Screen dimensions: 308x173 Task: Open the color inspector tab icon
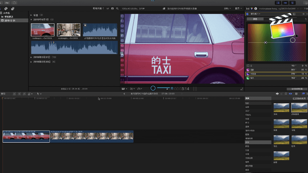point(252,9)
